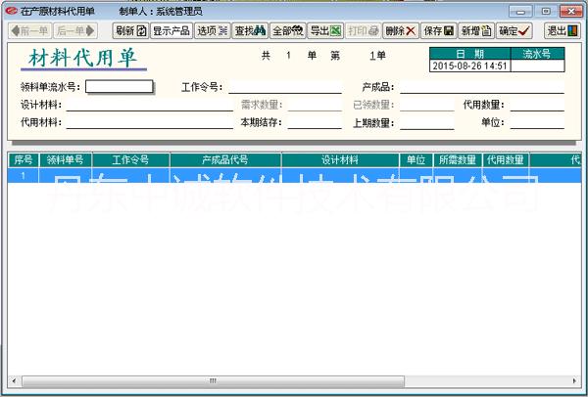Image resolution: width=588 pixels, height=397 pixels.
Task: Click the scrollbar right arrow
Action: [x=575, y=381]
